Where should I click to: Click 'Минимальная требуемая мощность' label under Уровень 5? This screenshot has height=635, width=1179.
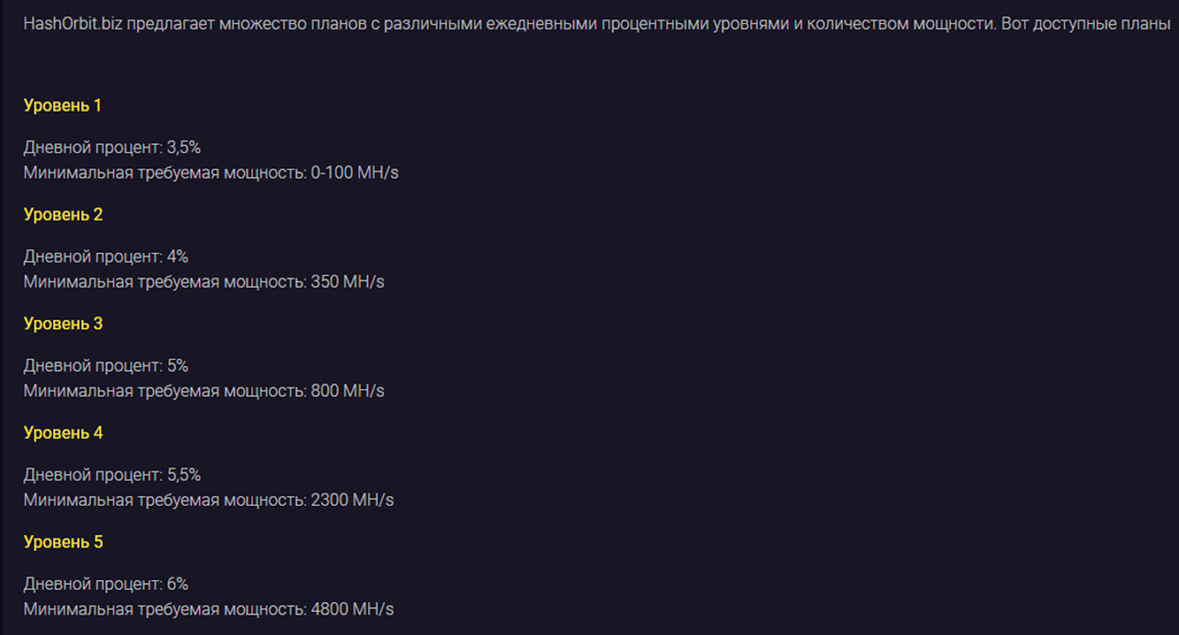164,608
